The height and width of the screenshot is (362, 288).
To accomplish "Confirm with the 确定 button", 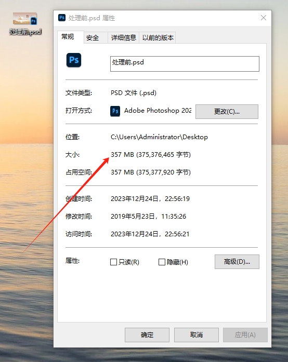I will [x=147, y=335].
